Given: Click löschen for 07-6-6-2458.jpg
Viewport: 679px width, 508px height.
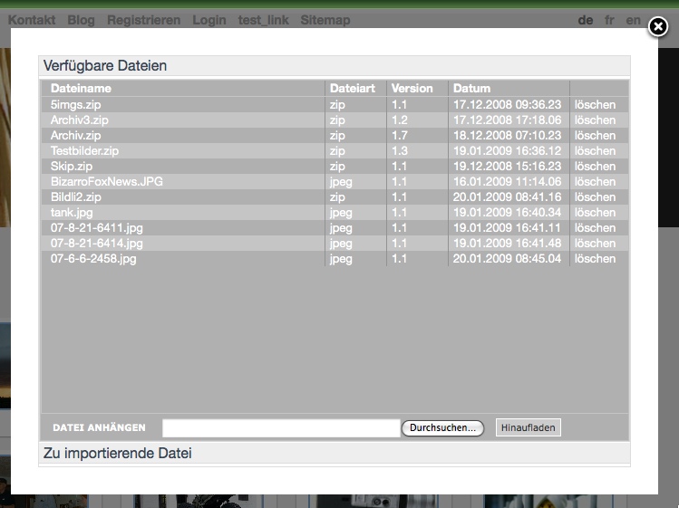Looking at the screenshot, I should (x=595, y=259).
